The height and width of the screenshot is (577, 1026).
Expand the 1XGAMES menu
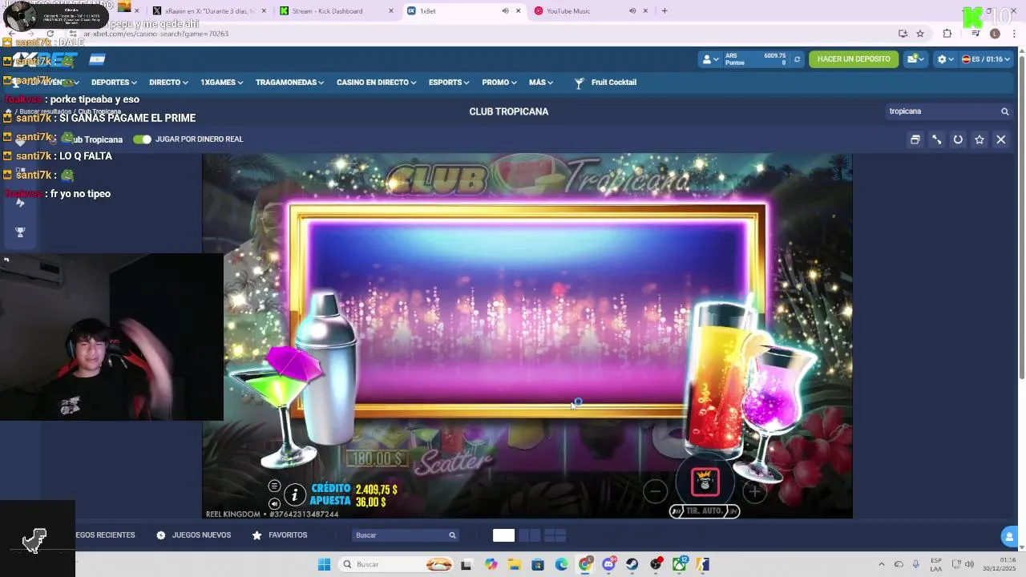(x=221, y=83)
